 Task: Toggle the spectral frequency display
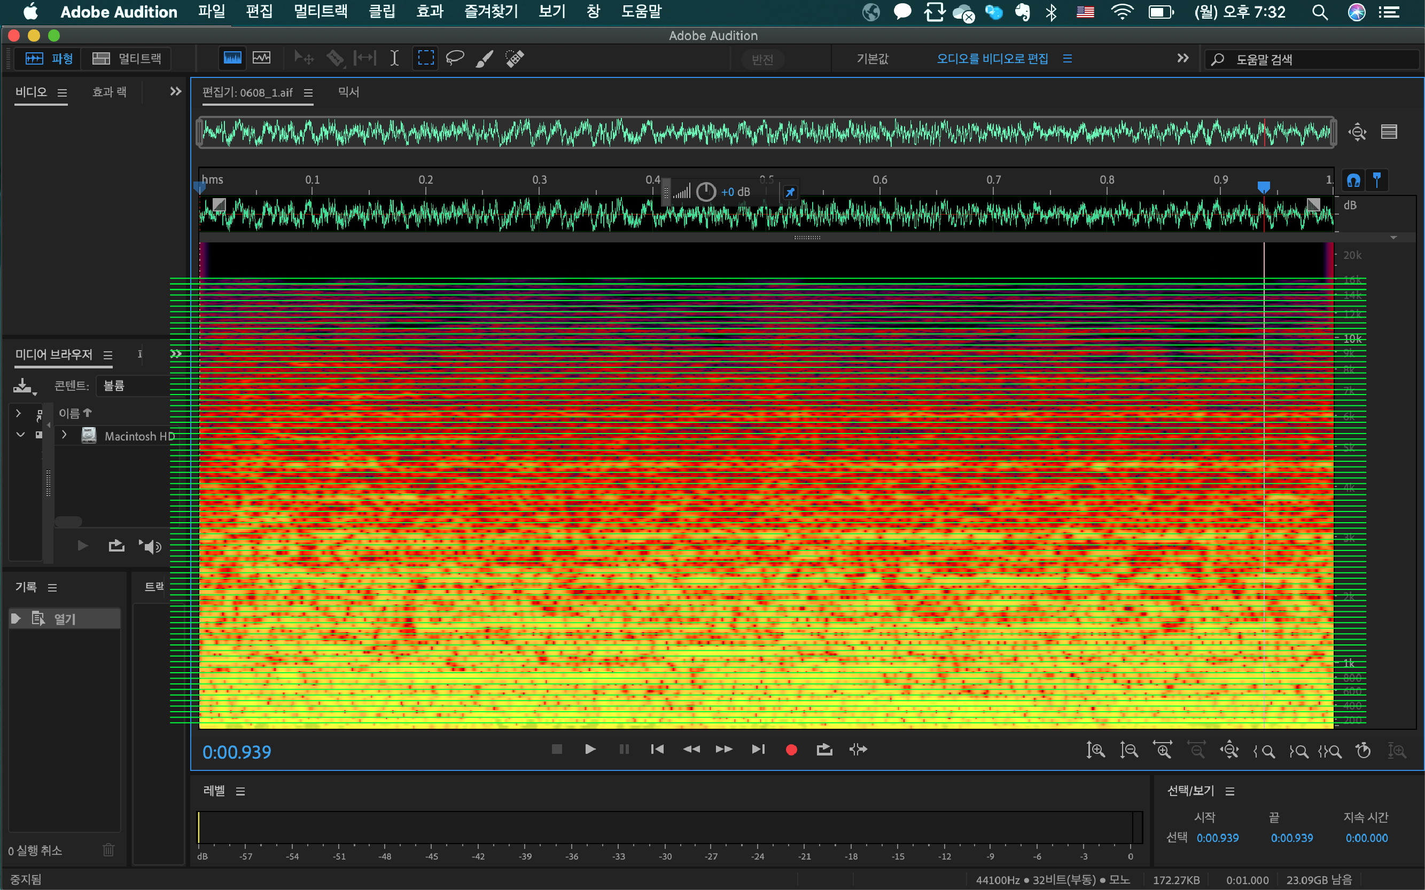232,58
